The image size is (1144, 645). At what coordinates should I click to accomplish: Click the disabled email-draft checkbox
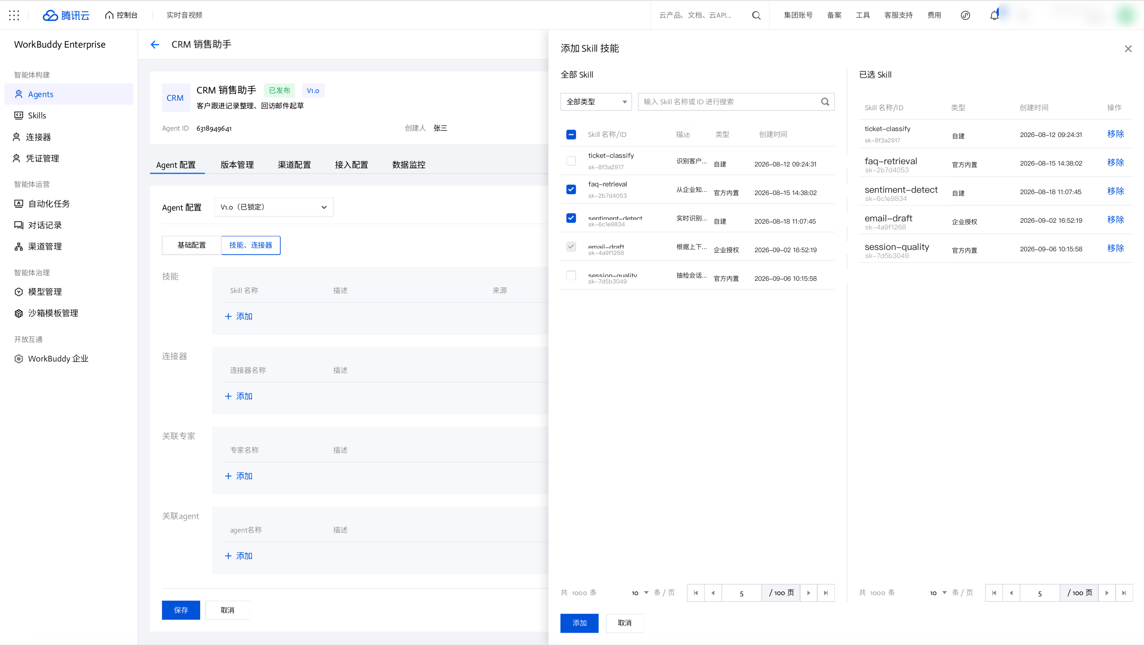tap(571, 247)
